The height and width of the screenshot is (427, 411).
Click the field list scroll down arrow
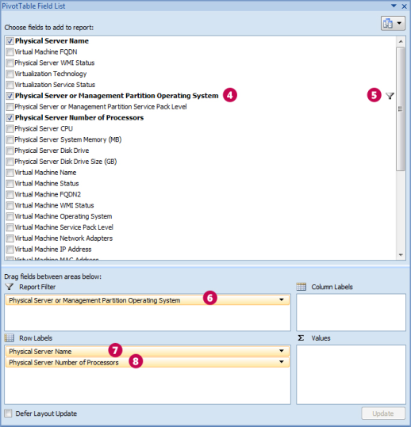click(401, 255)
